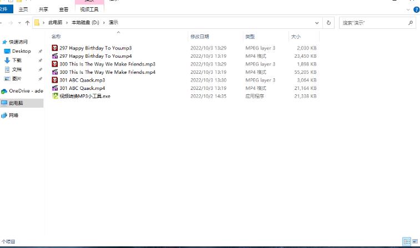Click the 快速访问 star icon
Screen dimensions: 420x248
4,42
